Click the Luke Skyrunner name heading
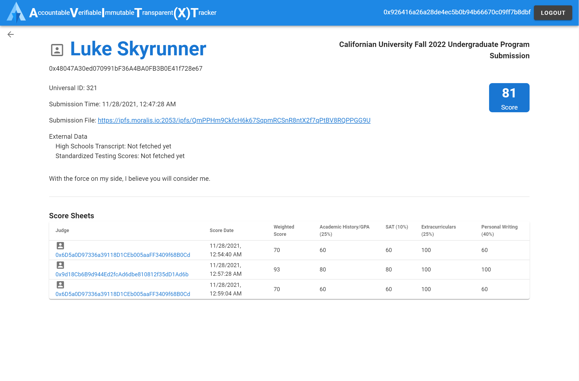Image resolution: width=579 pixels, height=381 pixels. pos(138,49)
